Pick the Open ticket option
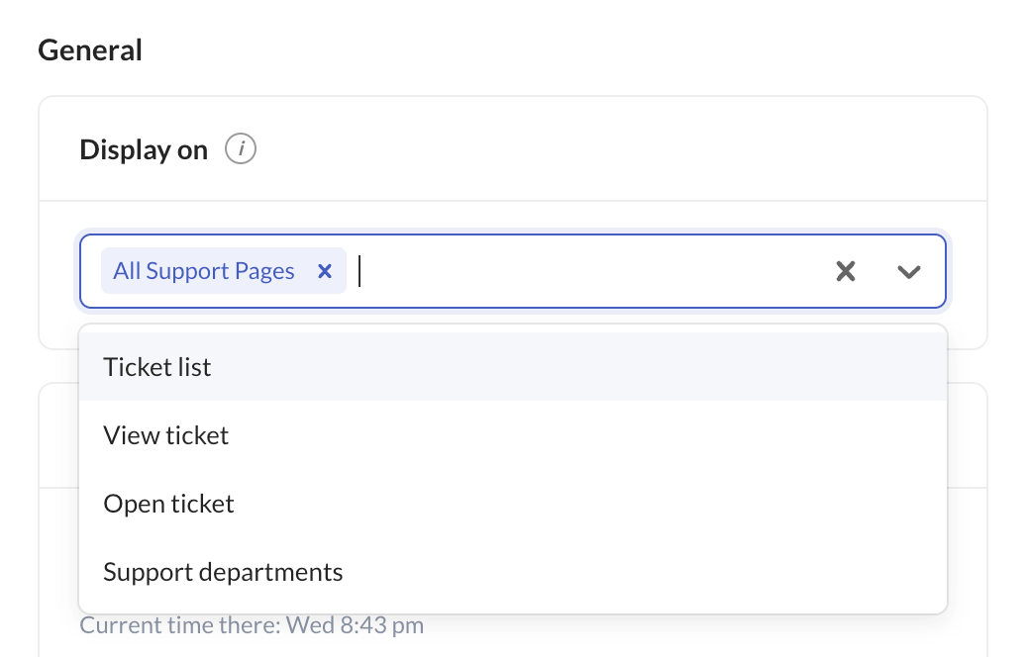Viewport: 1028px width, 657px height. (x=513, y=503)
